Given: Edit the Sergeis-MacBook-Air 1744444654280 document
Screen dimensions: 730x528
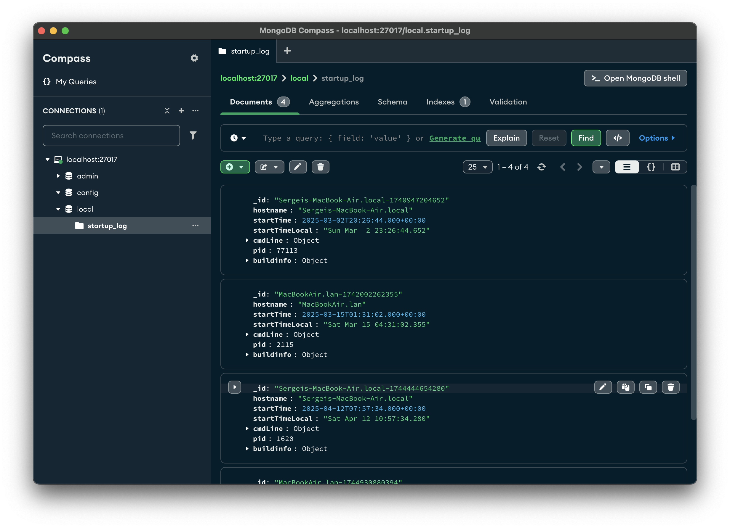Looking at the screenshot, I should (603, 387).
